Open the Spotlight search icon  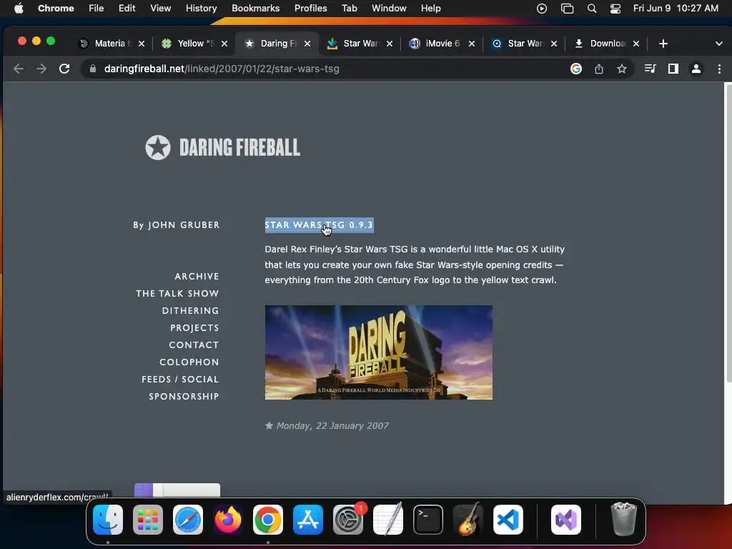point(592,9)
